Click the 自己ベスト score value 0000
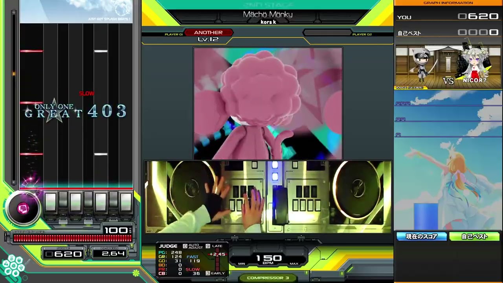 click(478, 33)
